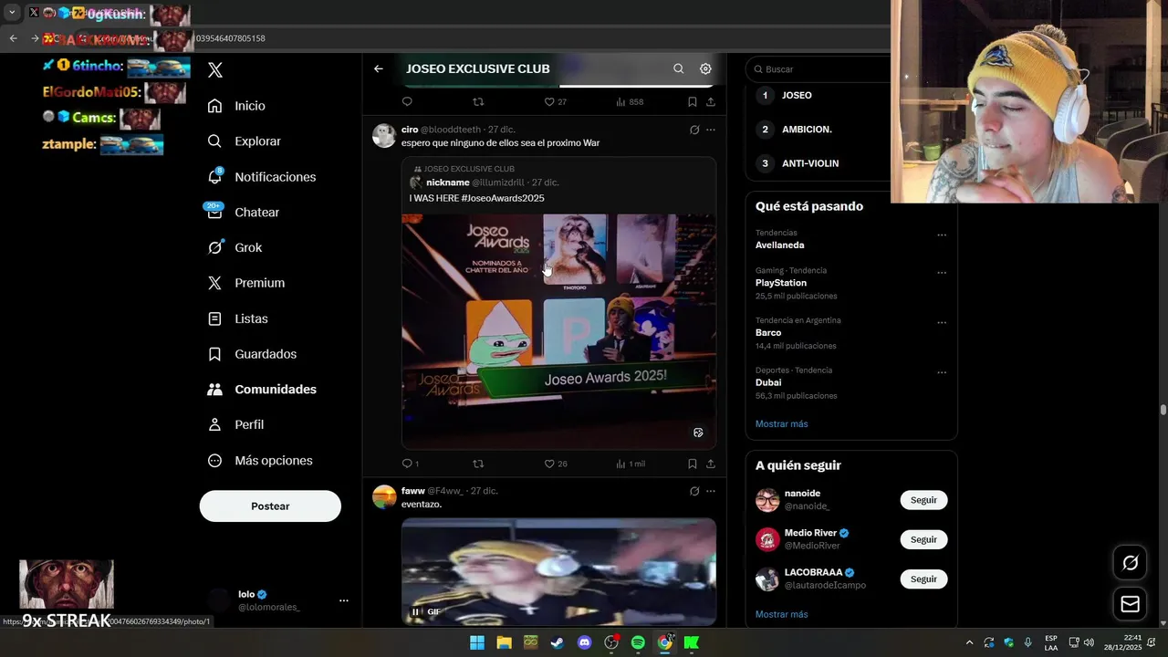Follow Medio River with Seguir button
Screen dimensions: 1168x657
(923, 539)
